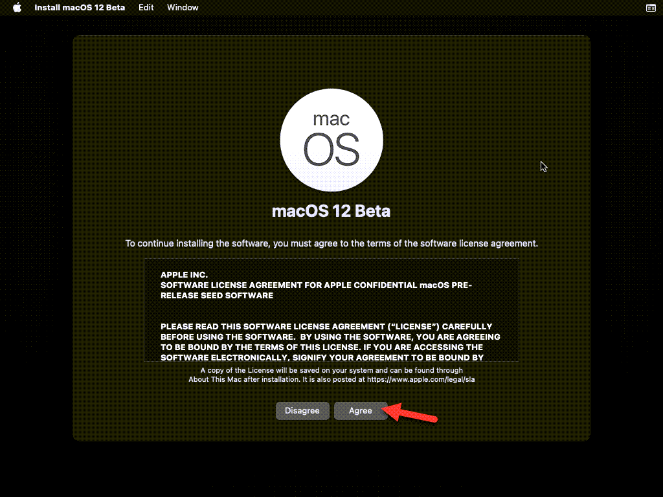Click the TO BE BOUND BY THE TERMS line
Screen dimensions: 663x497
point(322,348)
